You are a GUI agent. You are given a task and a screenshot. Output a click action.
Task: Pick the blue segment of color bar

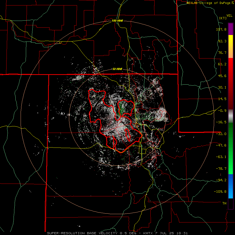(231, 186)
